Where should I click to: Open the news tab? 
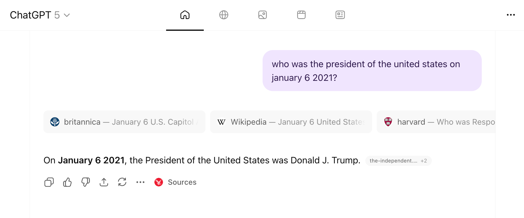[x=340, y=15]
